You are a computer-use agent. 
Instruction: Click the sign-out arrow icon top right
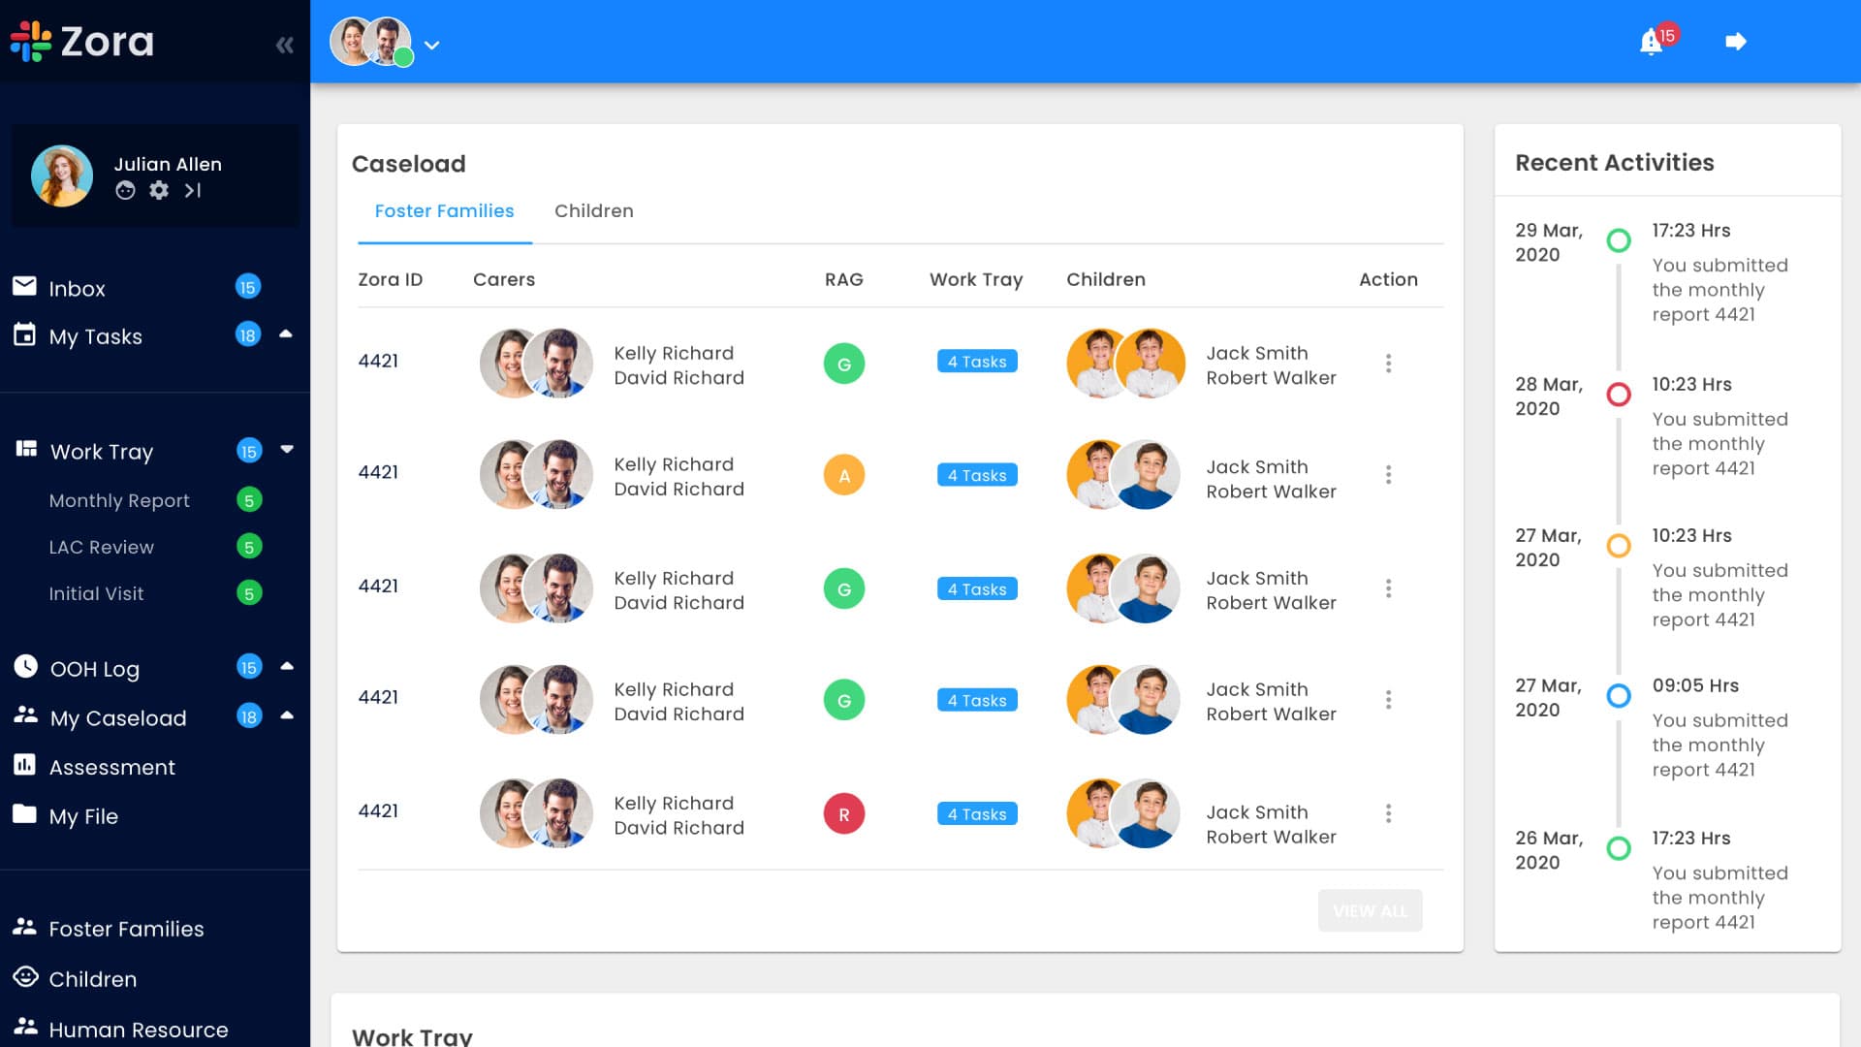click(x=1736, y=41)
